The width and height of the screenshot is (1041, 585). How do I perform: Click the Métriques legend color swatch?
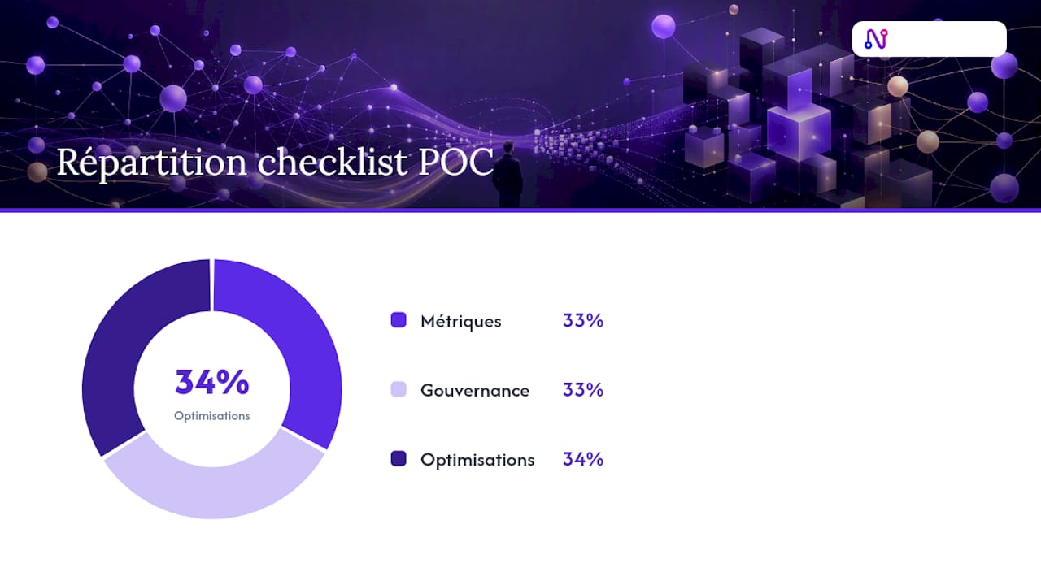click(399, 320)
